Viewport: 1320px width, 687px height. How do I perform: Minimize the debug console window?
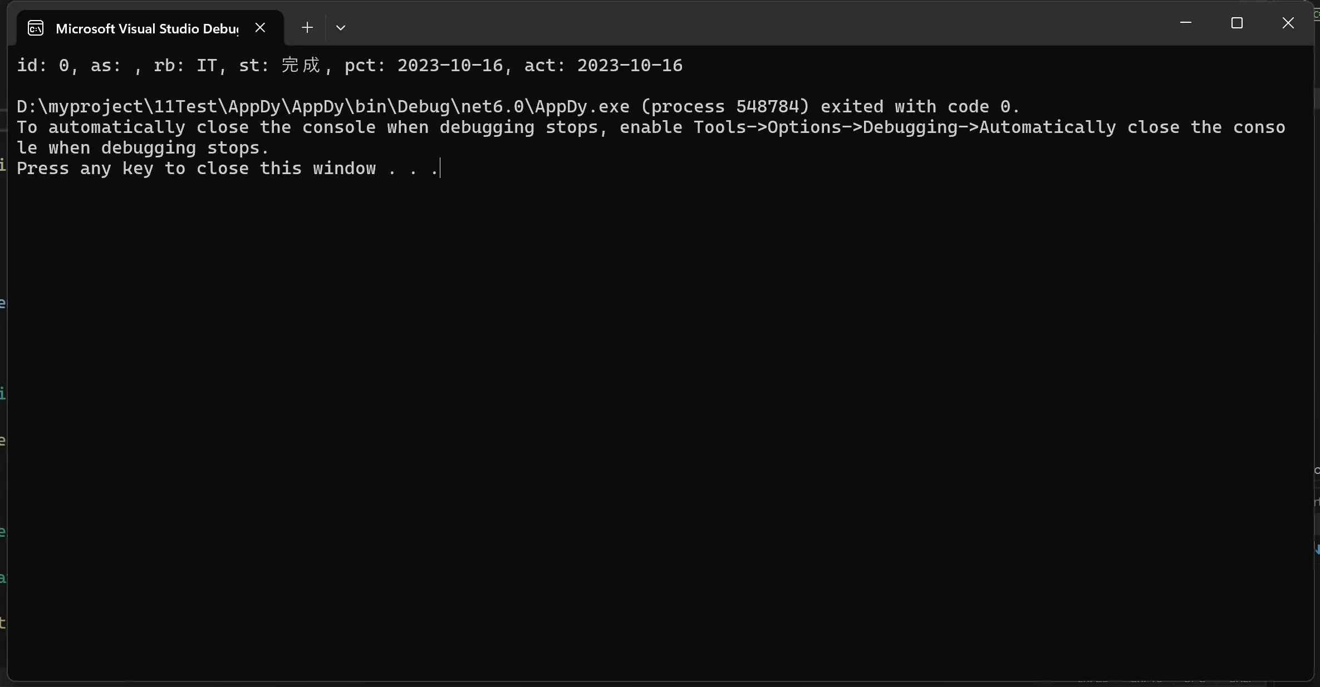[1186, 23]
